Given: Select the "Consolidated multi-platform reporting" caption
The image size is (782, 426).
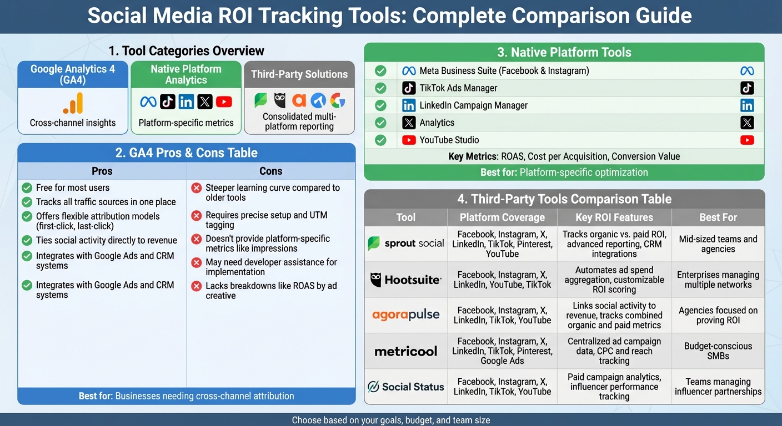Looking at the screenshot, I should click(299, 121).
